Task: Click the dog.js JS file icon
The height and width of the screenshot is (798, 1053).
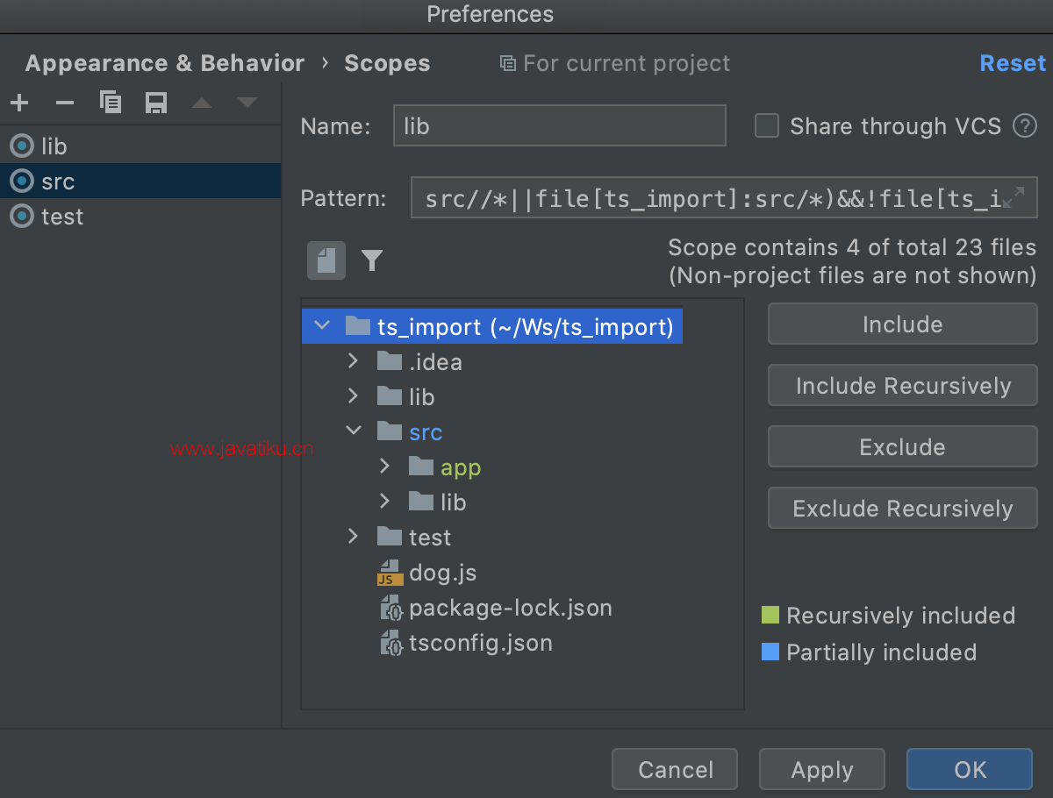Action: pos(390,573)
